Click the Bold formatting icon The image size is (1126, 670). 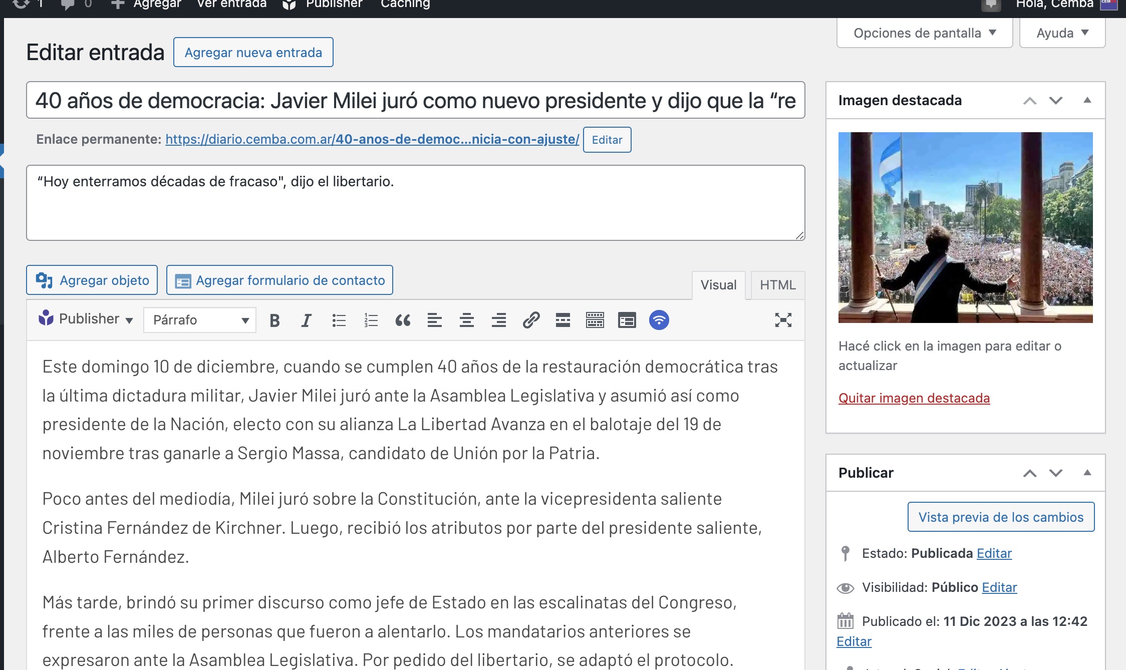pos(273,320)
